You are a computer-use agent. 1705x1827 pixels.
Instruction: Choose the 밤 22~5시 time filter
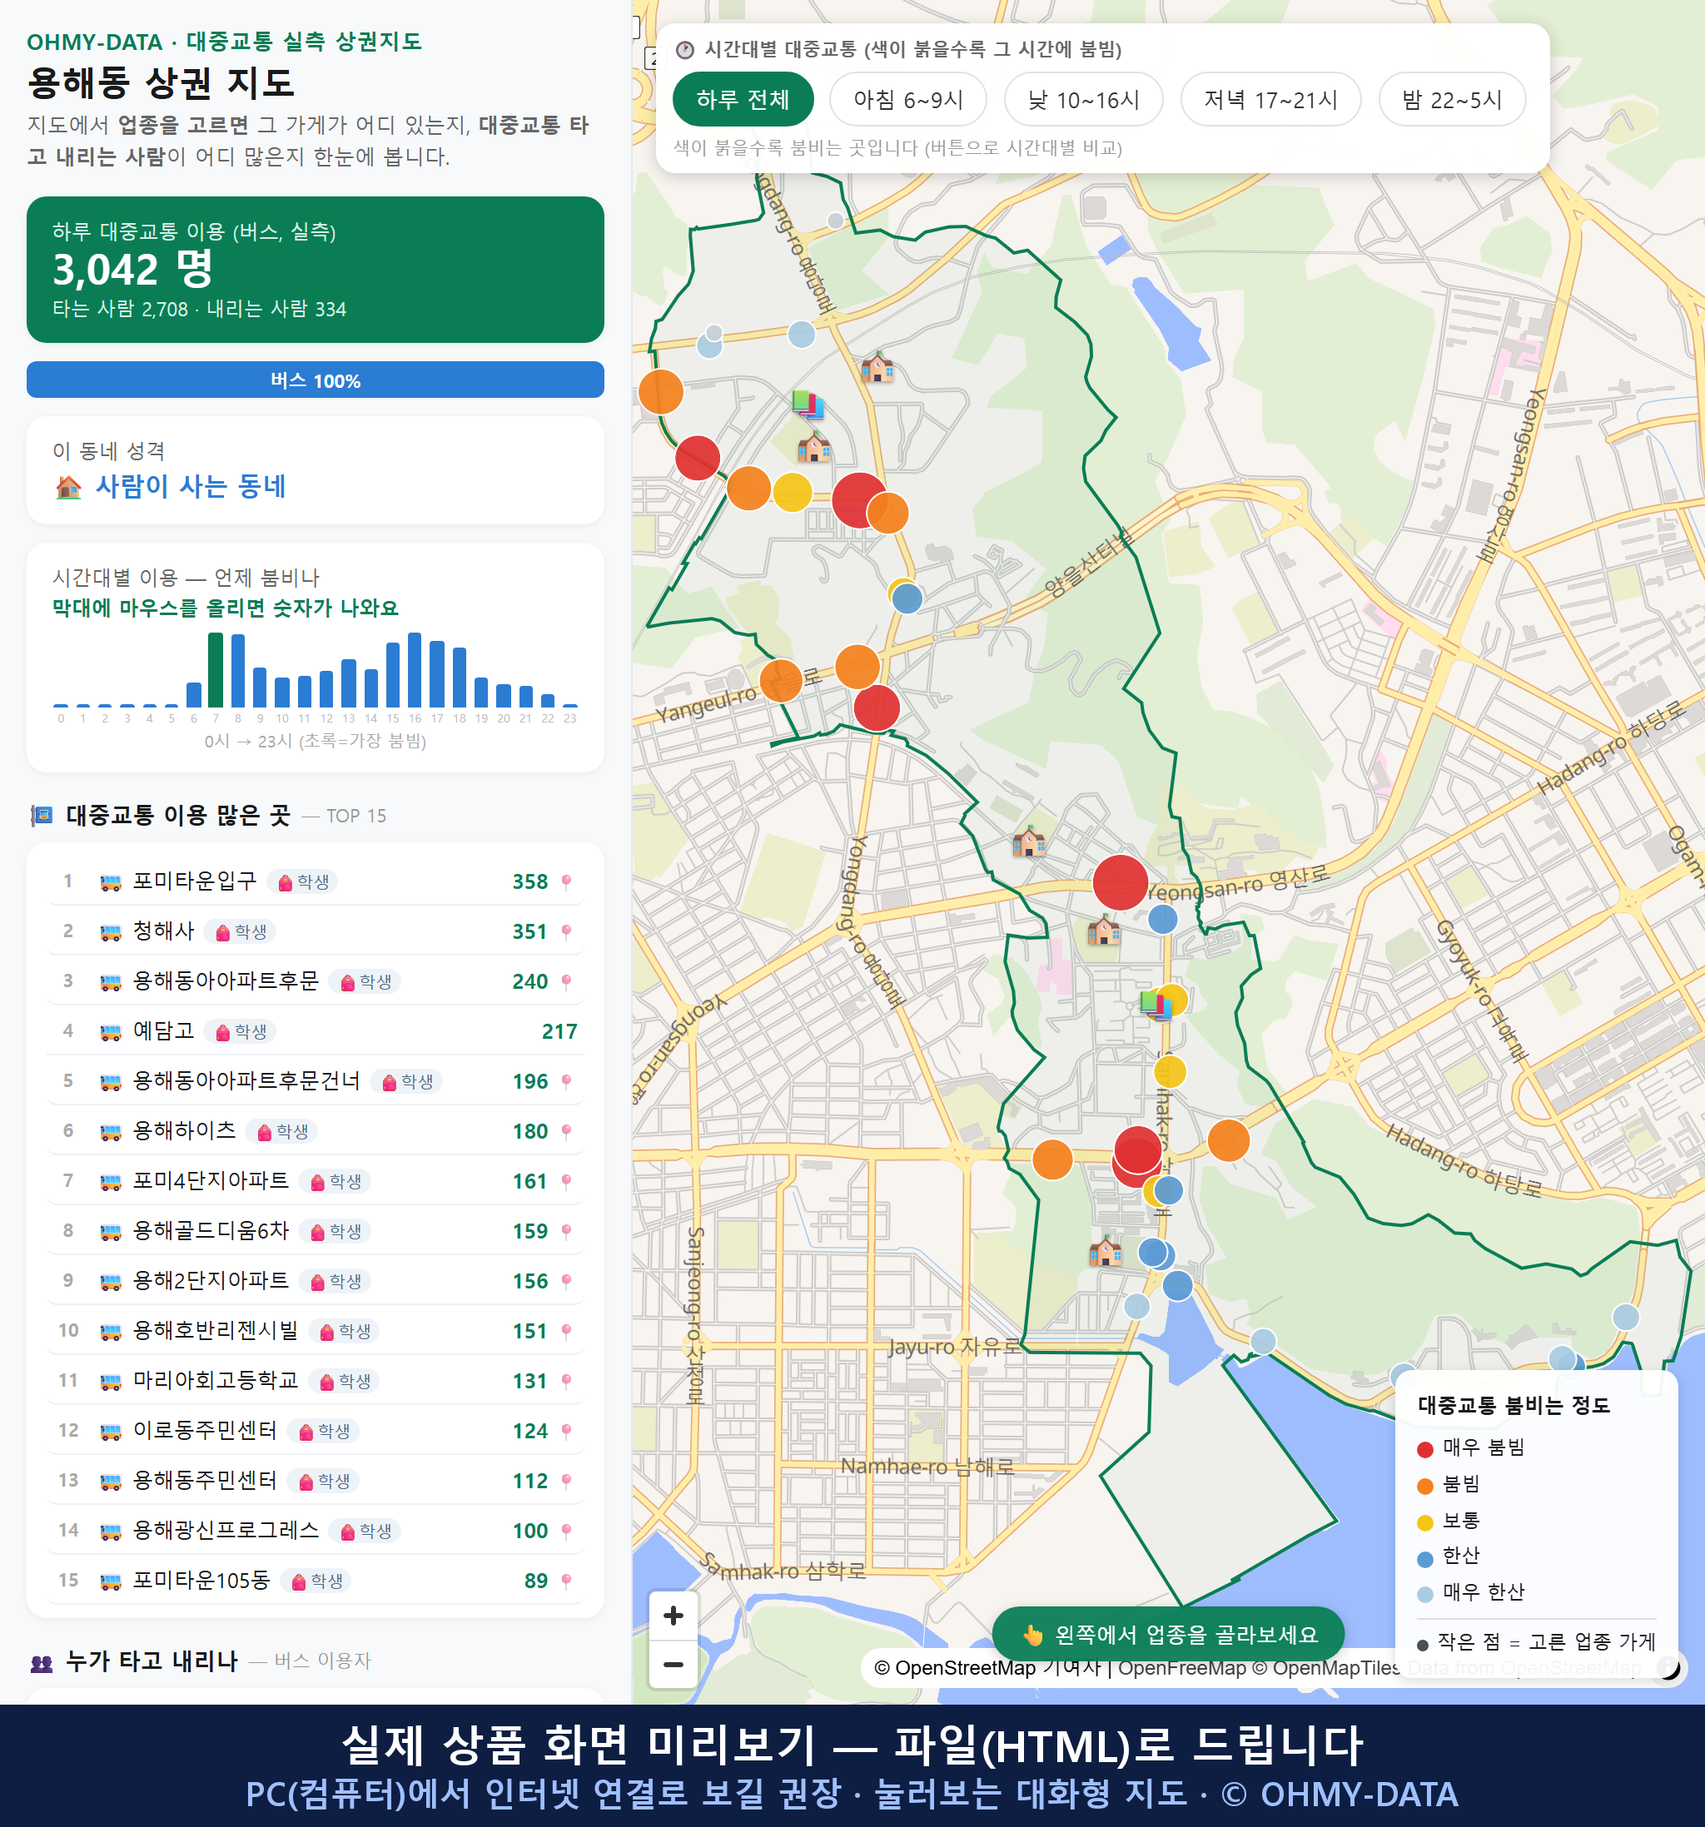click(x=1451, y=99)
